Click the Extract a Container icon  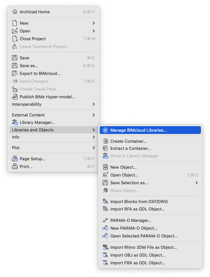point(105,149)
